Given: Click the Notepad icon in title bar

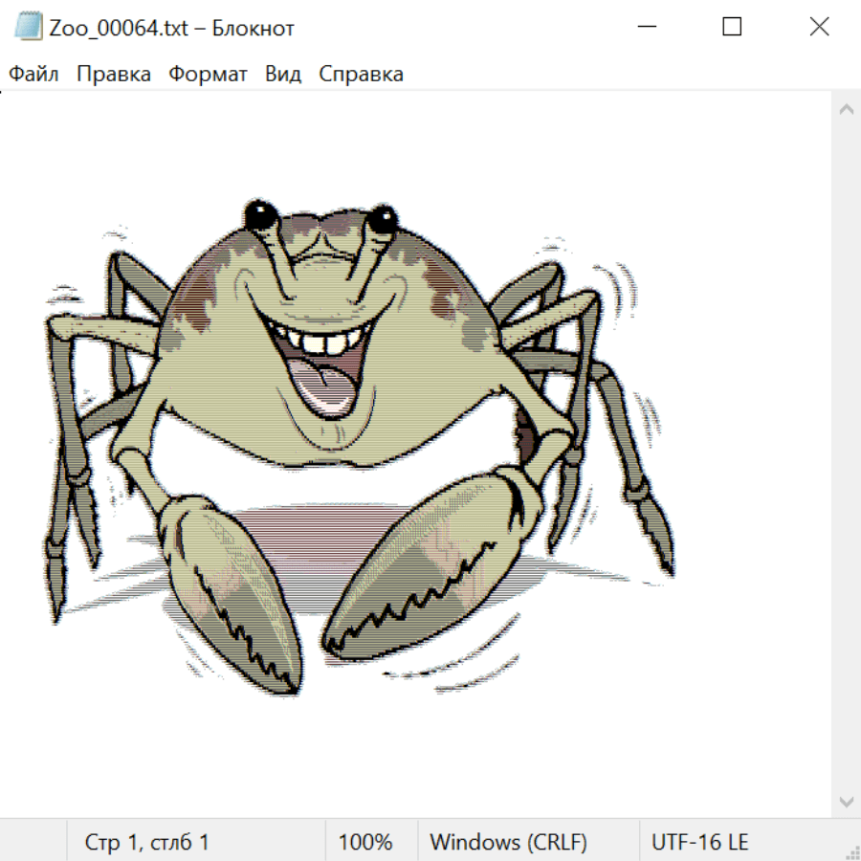Looking at the screenshot, I should click(28, 27).
